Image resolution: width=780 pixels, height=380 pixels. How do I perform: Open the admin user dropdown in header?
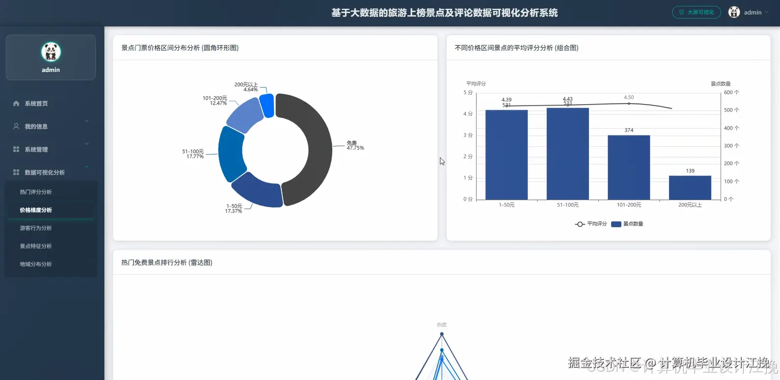pyautogui.click(x=749, y=12)
